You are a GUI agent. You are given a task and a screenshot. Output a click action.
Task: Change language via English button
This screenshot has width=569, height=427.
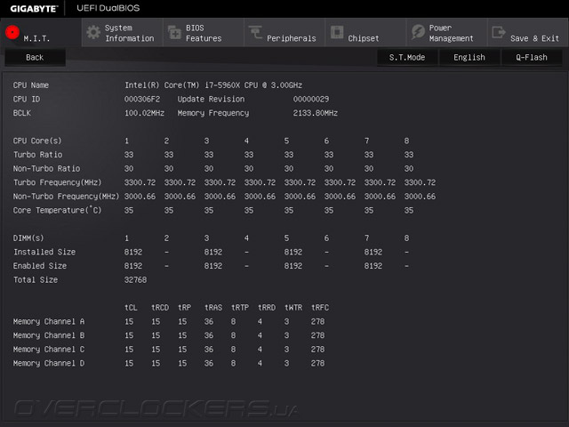[x=469, y=57]
